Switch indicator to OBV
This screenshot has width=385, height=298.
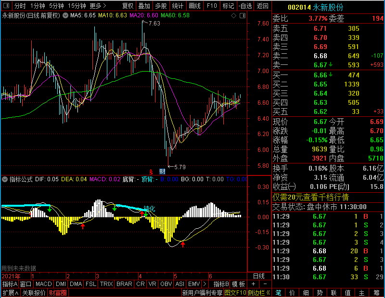166,284
